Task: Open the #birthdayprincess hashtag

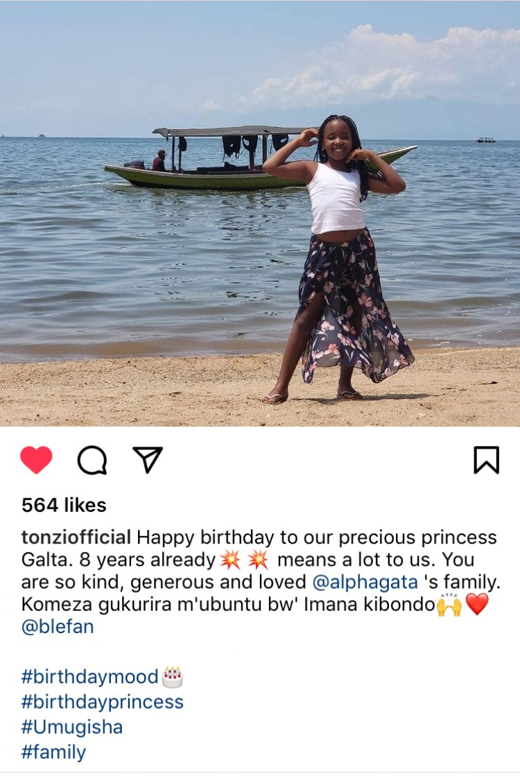Action: [103, 702]
